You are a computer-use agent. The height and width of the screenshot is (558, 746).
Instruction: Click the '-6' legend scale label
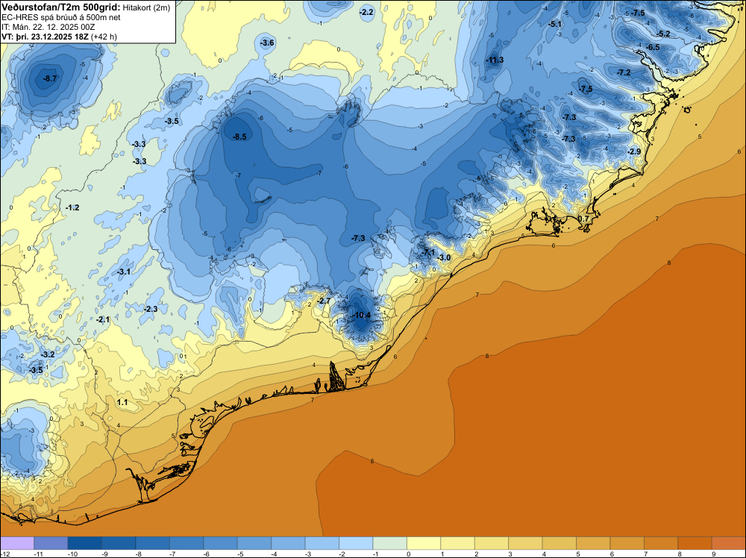pos(206,554)
